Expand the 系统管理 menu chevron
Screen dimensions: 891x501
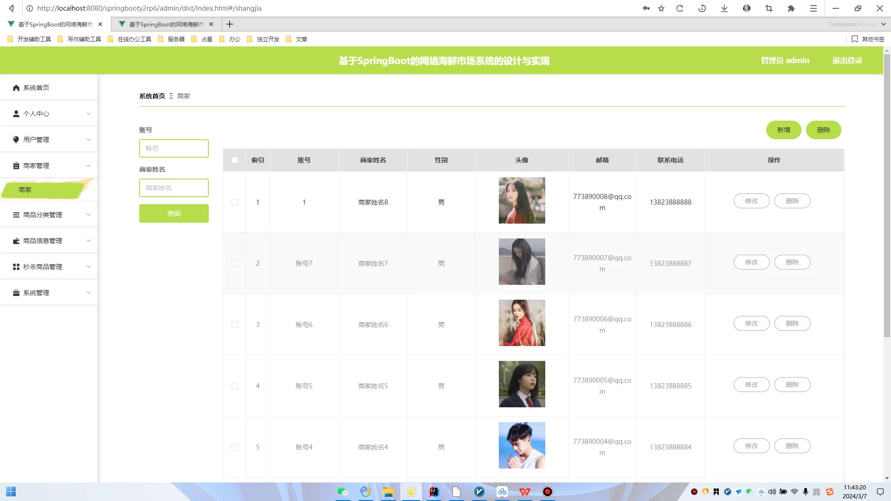click(x=89, y=293)
